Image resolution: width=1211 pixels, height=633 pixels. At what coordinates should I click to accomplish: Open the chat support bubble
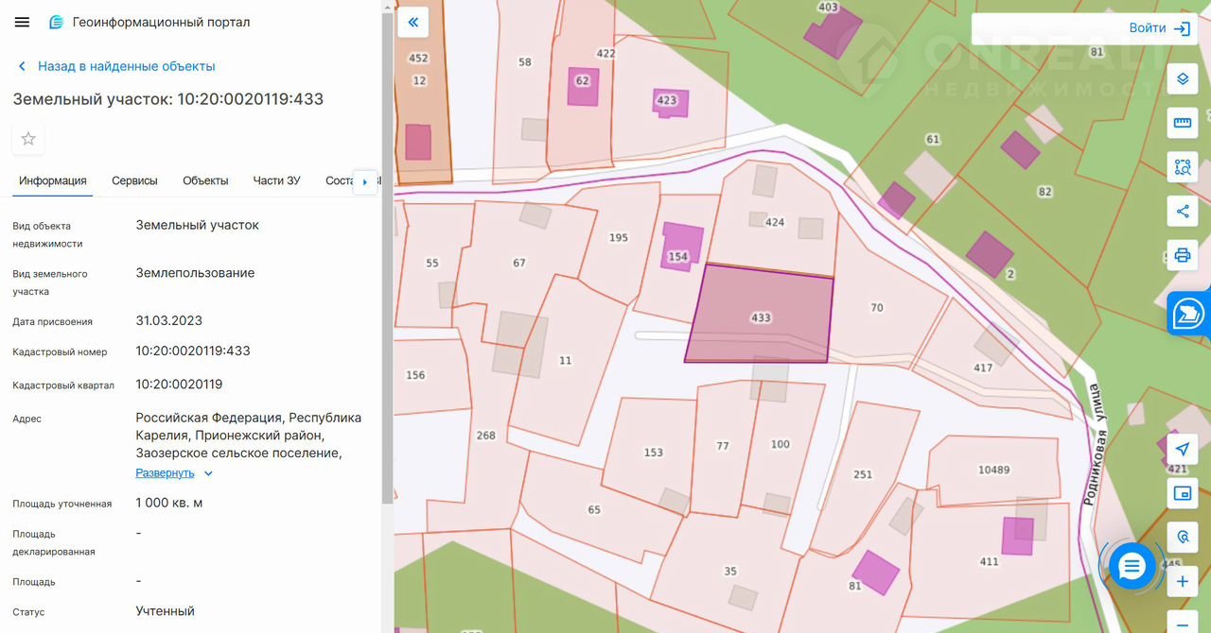tap(1132, 567)
